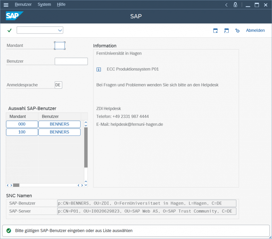The height and width of the screenshot is (239, 272).
Task: Open the System menu
Action: pos(45,4)
